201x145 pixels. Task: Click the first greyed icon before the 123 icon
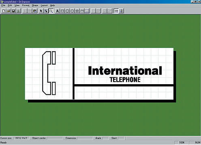[x=105, y=11]
